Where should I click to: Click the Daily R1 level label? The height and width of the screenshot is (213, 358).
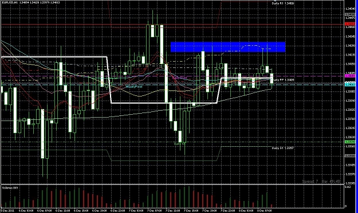coord(283,3)
